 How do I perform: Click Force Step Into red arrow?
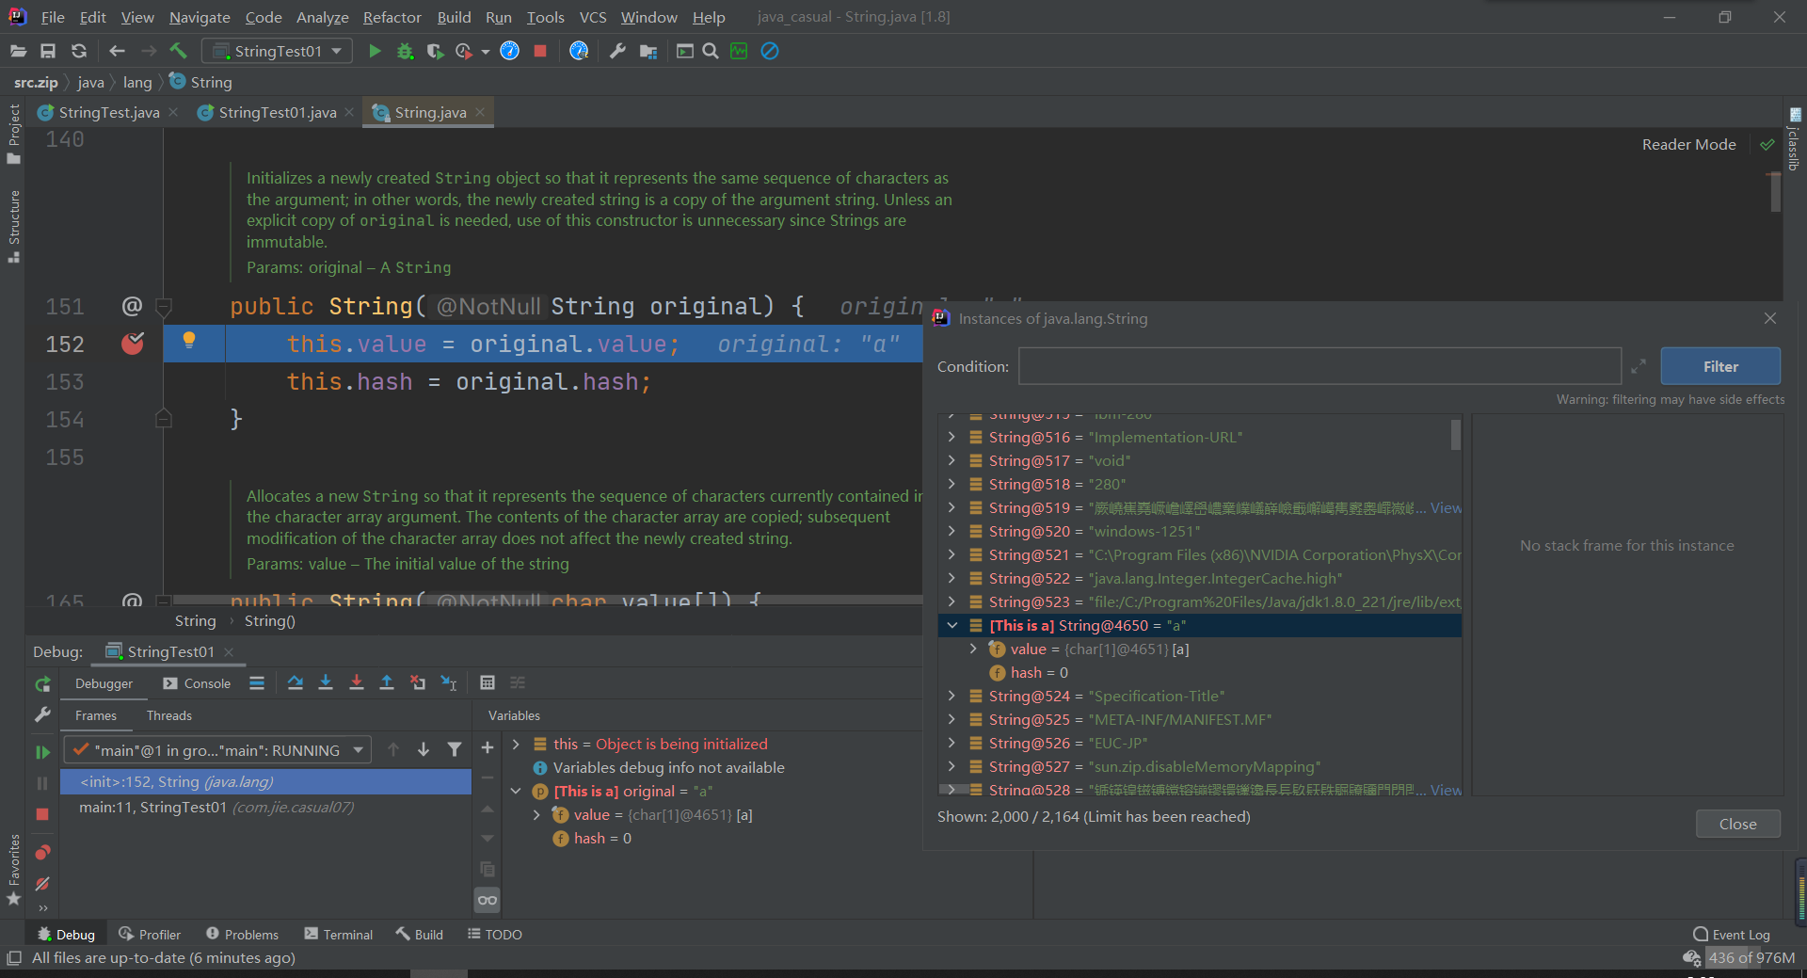pos(357,682)
